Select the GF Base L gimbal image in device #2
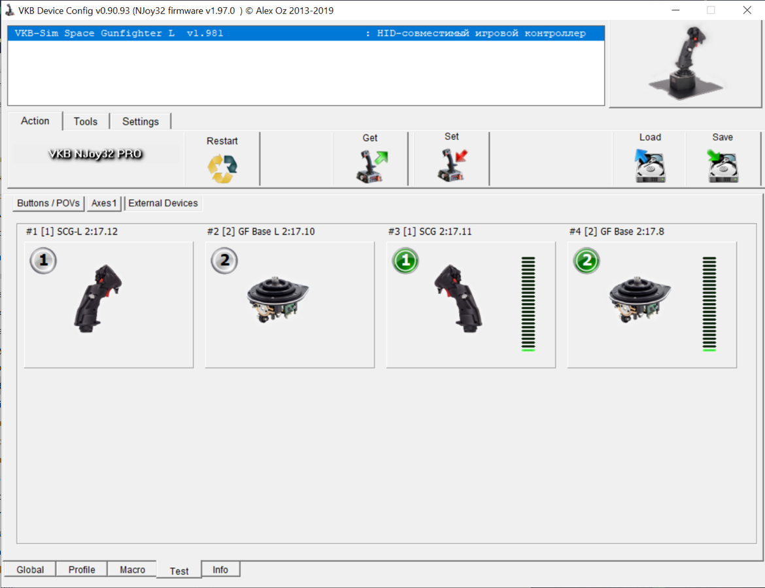 [278, 299]
